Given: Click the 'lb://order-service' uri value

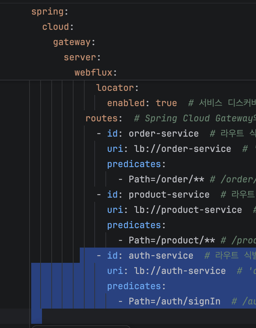Looking at the screenshot, I should pyautogui.click(x=182, y=149).
